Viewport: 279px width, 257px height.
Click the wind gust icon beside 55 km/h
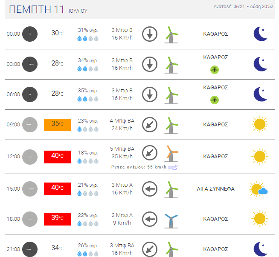click(173, 167)
